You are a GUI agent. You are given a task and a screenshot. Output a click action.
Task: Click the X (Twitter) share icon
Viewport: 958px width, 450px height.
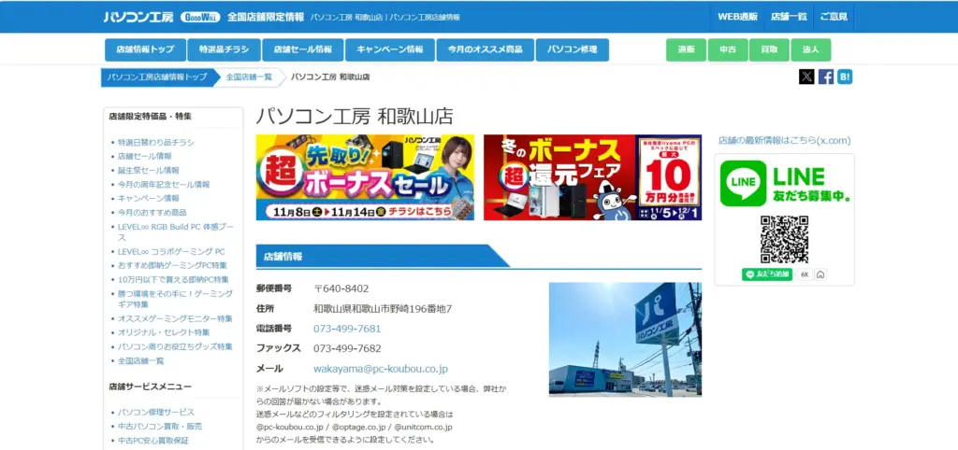806,77
